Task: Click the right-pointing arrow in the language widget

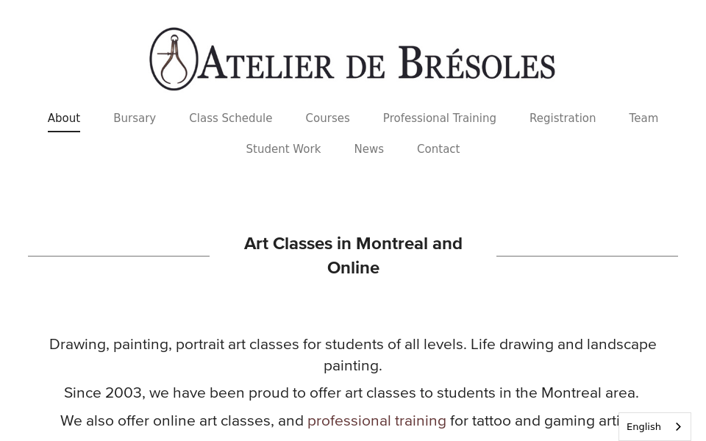Action: point(677,426)
